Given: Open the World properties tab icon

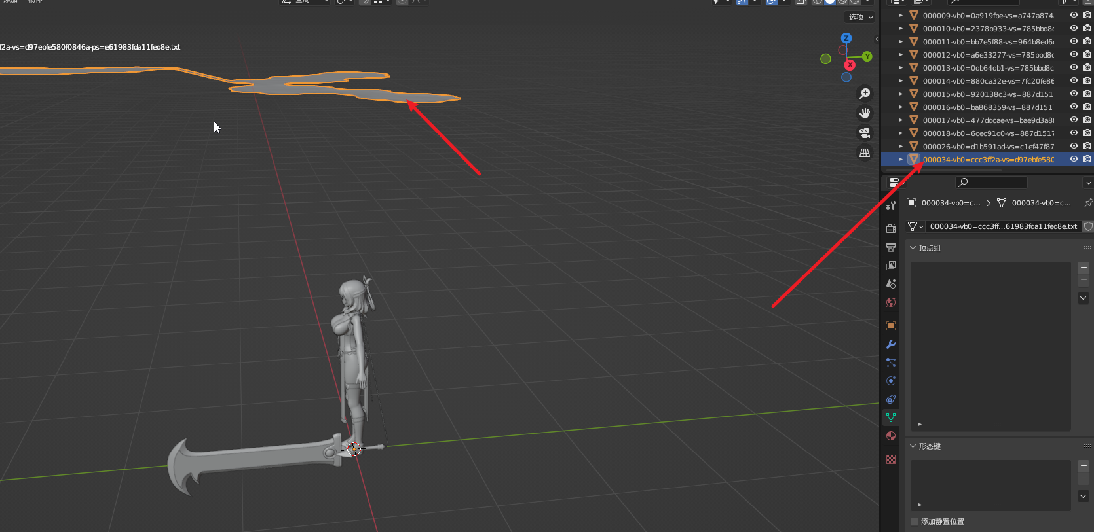Looking at the screenshot, I should [x=891, y=302].
